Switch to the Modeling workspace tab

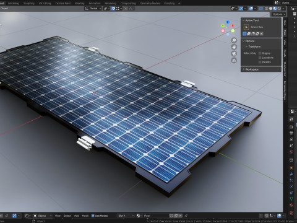coord(14,3)
